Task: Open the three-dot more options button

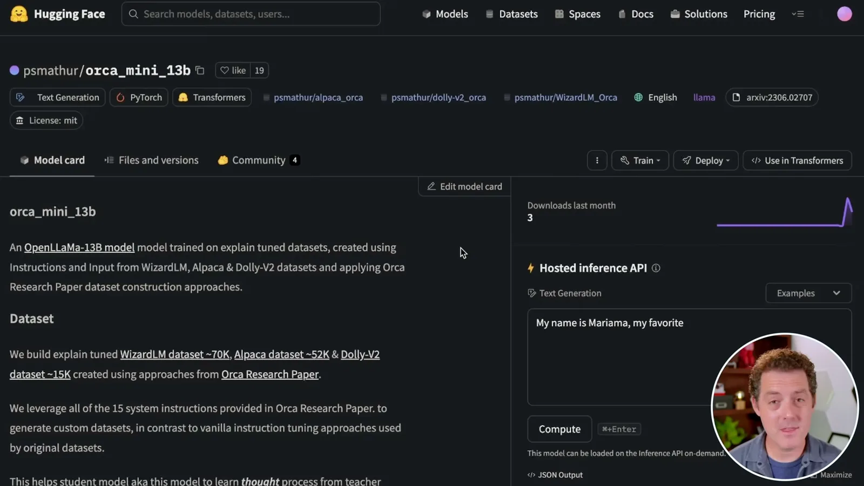Action: (597, 160)
